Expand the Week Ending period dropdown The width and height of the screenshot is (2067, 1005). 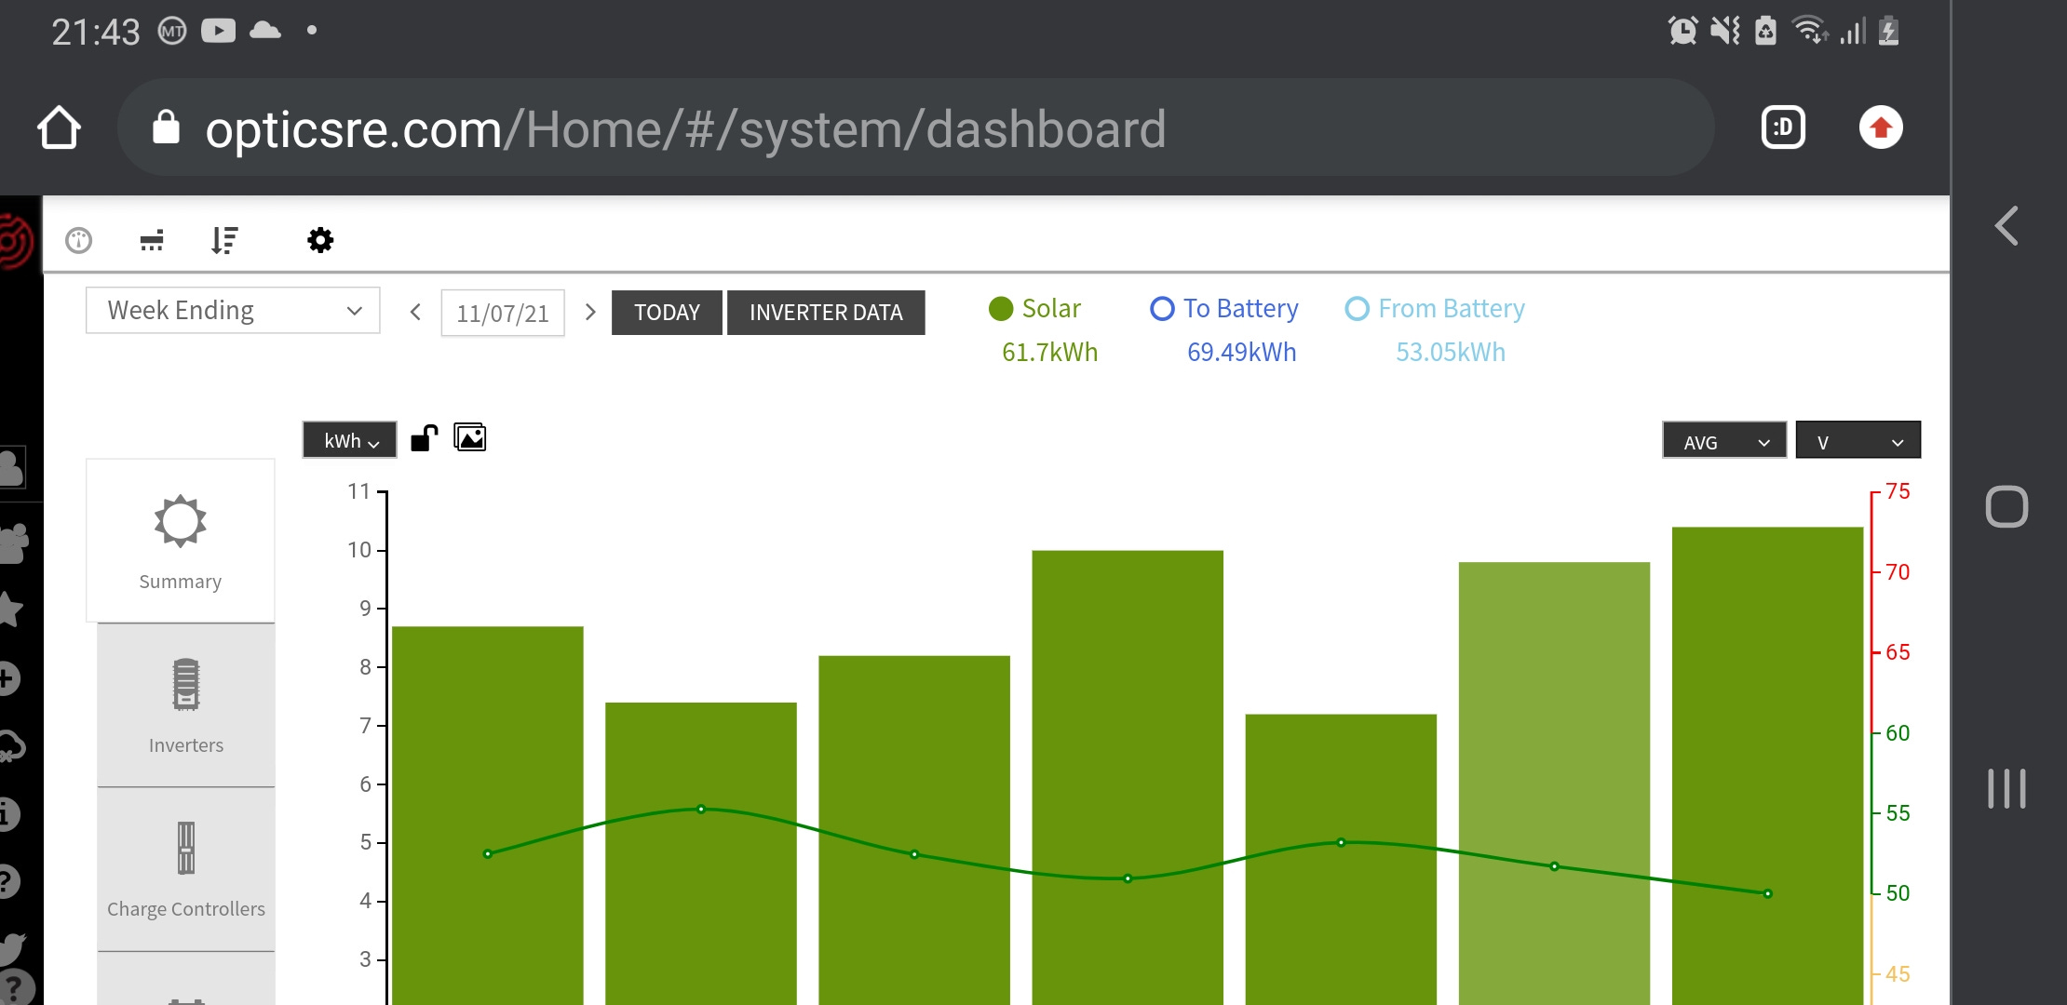point(233,310)
